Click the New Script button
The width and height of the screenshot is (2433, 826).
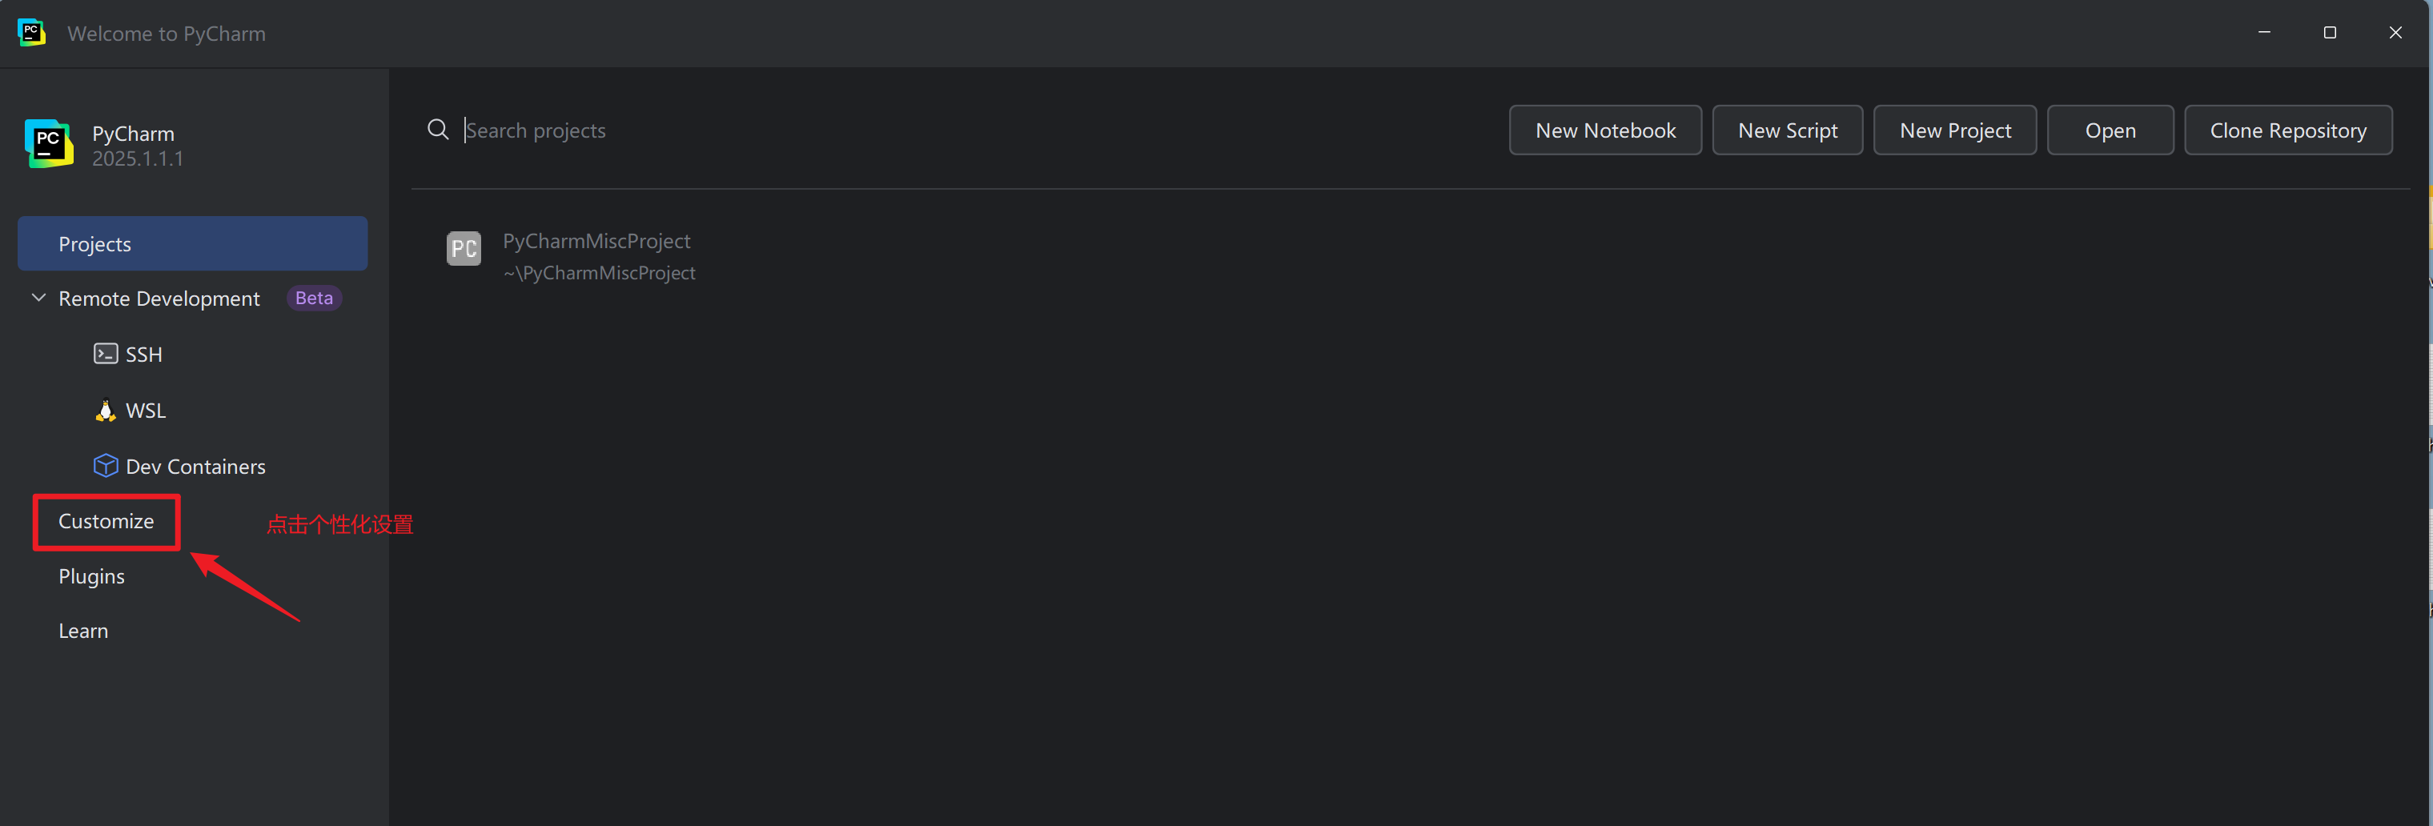1787,130
